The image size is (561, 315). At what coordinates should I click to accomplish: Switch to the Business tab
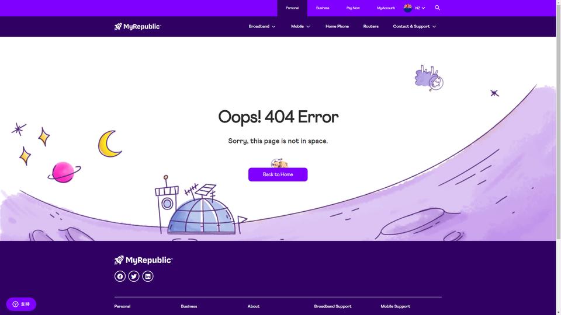pos(323,8)
